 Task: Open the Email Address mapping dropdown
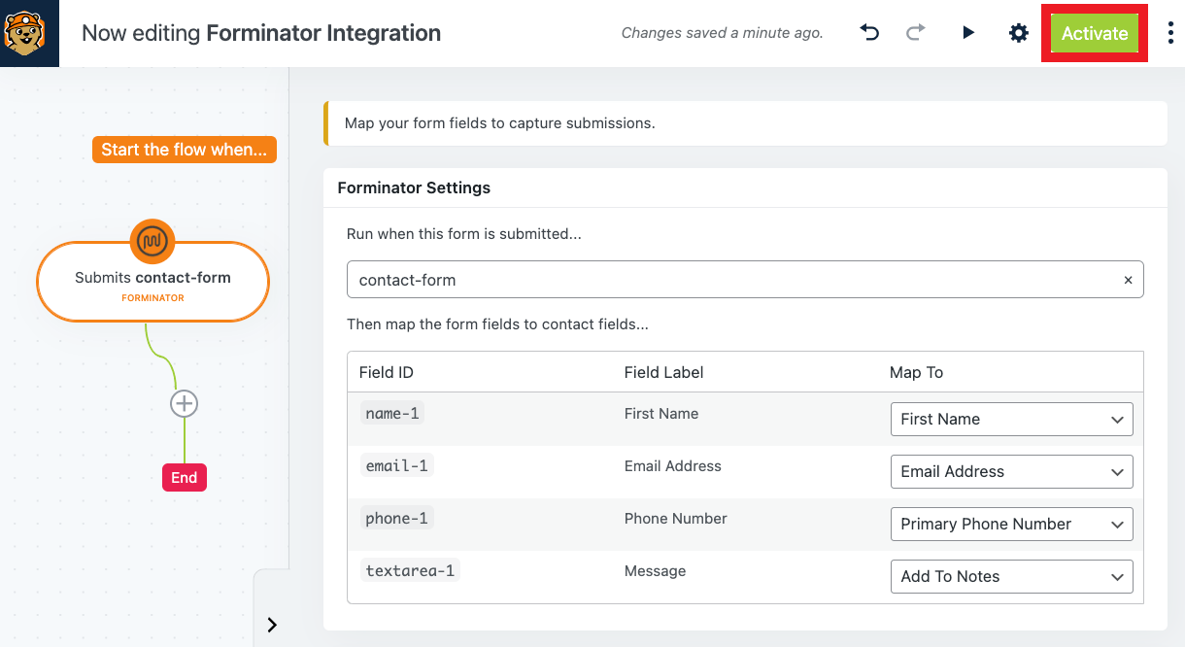[x=1011, y=471]
